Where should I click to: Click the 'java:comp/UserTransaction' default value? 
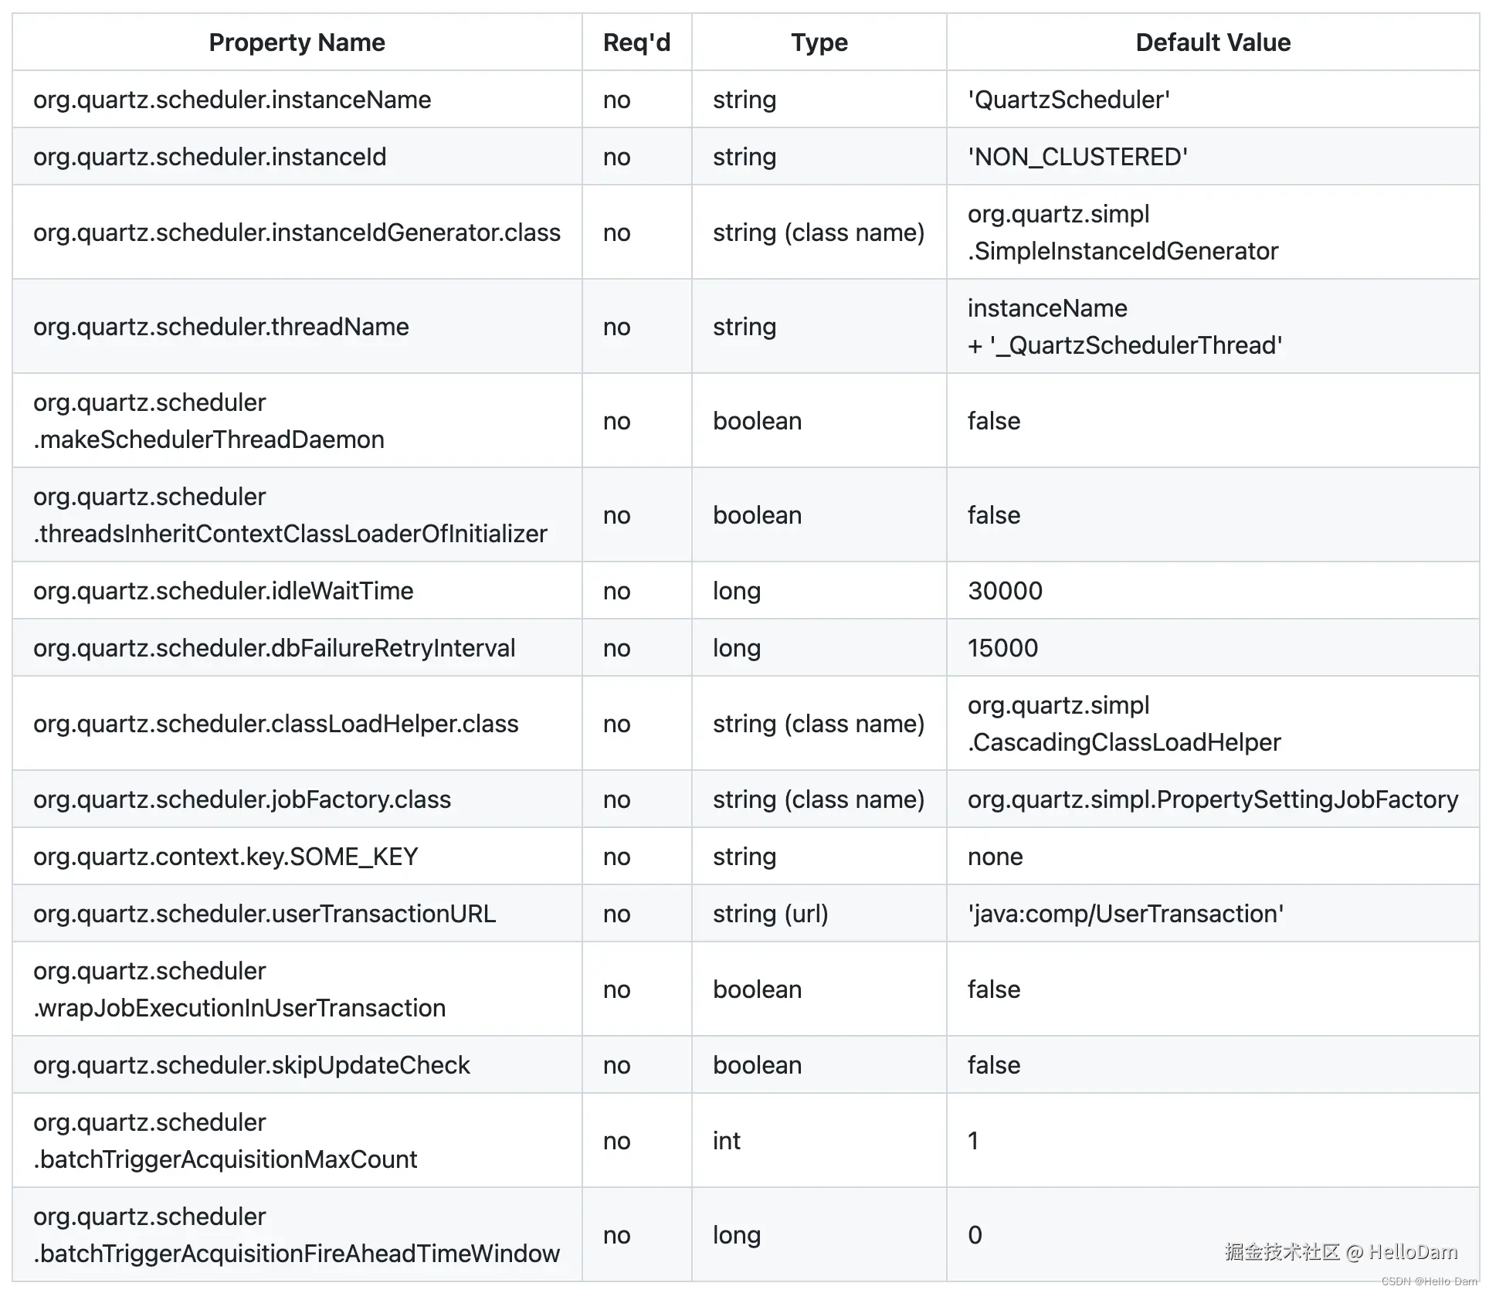tap(1125, 914)
